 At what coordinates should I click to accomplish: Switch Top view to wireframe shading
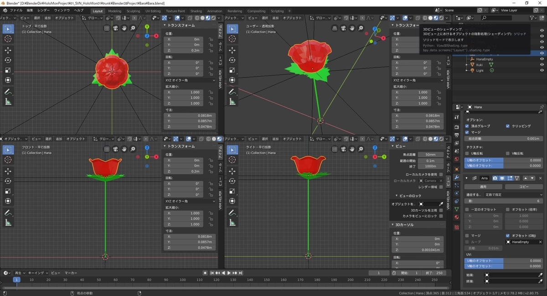tap(196, 18)
